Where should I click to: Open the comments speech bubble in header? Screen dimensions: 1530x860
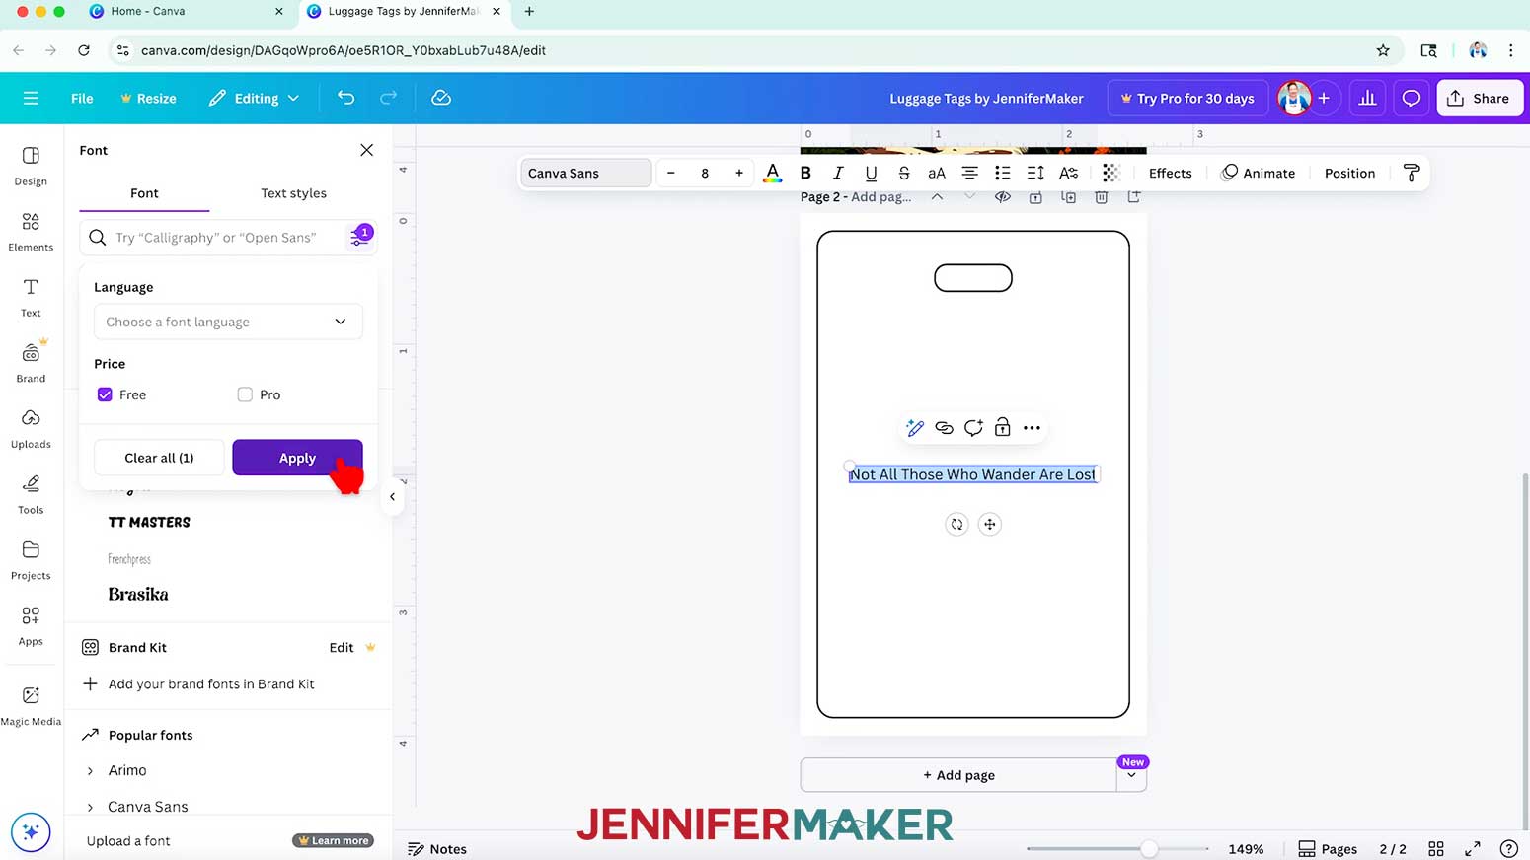point(1412,98)
